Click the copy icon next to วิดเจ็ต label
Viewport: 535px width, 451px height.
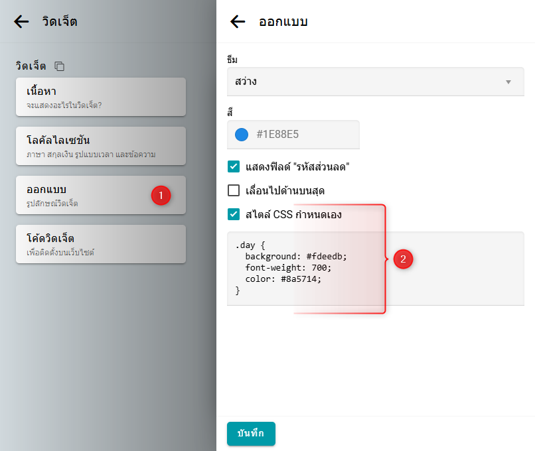click(60, 66)
